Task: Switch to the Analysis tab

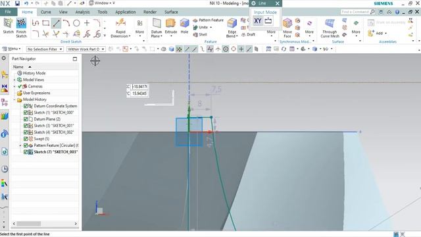Action: 82,12
